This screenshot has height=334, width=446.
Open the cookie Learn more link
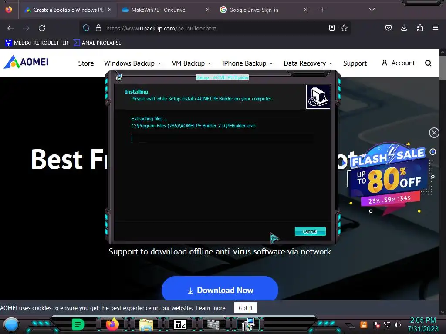coord(210,308)
